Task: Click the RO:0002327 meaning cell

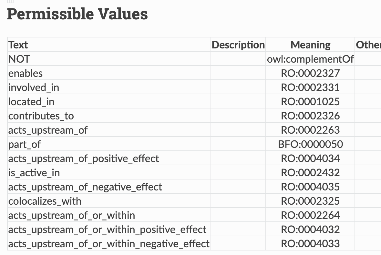Action: tap(310, 73)
